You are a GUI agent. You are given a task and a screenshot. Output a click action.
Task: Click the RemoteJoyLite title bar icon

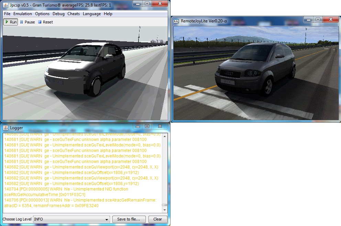(176, 21)
